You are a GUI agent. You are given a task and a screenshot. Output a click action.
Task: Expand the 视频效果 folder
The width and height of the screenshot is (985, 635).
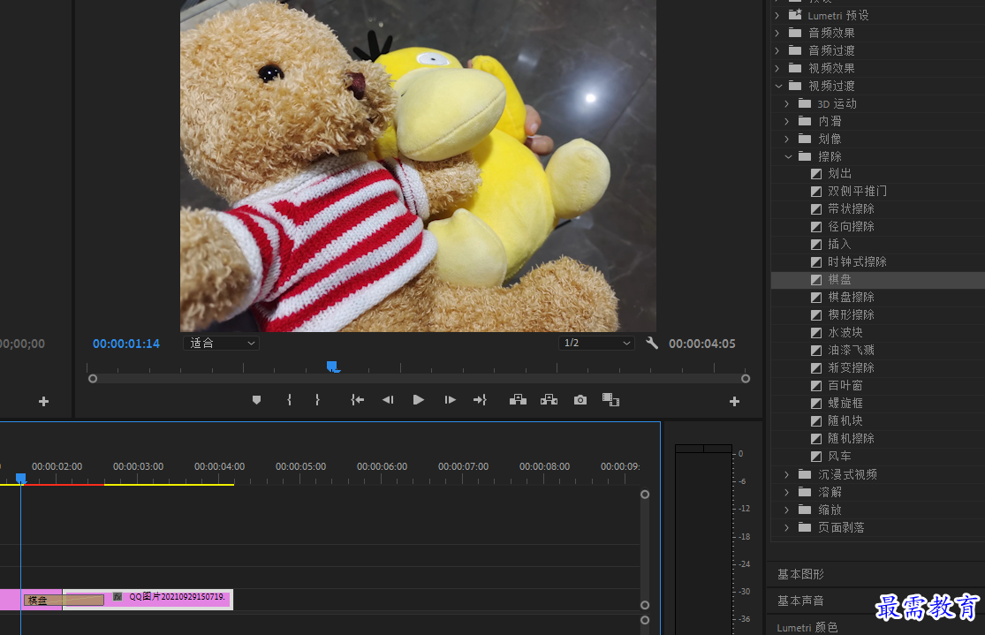777,68
